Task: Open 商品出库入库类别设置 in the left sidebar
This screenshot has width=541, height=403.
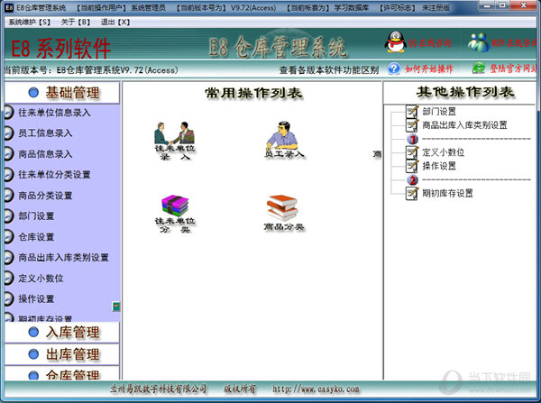Action: coord(63,258)
